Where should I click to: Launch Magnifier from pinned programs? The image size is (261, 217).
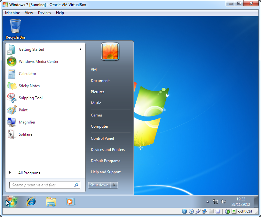click(12, 122)
